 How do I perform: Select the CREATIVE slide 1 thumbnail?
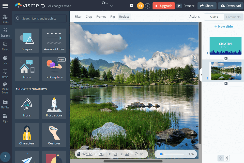tap(225, 46)
